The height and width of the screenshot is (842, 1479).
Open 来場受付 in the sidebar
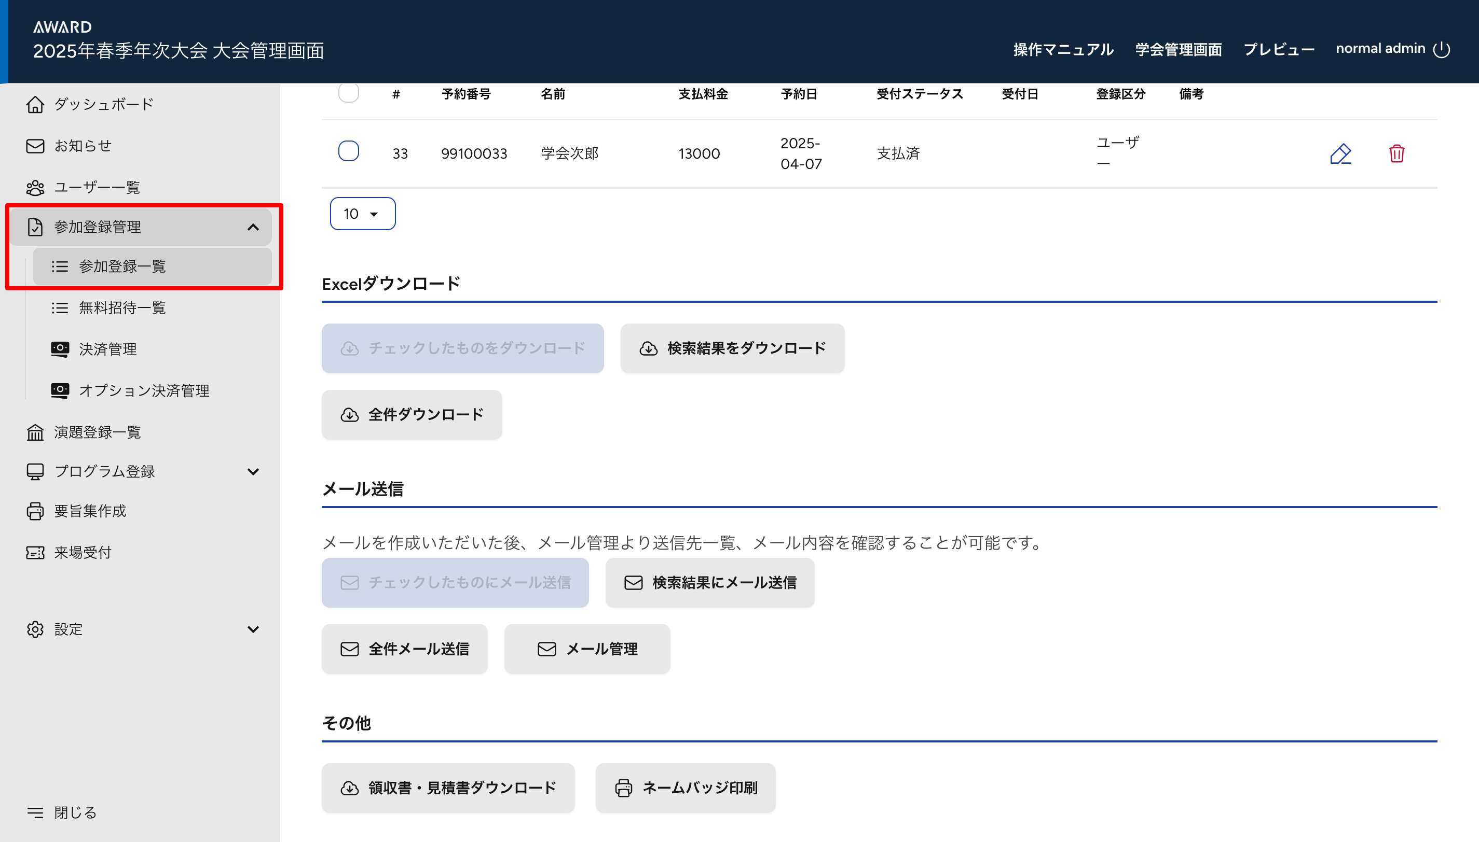pos(82,552)
